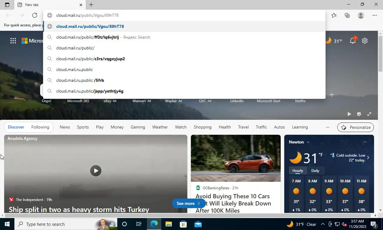This screenshot has height=230, width=383.
Task: Open the Microsoft apps grid launcher
Action: coord(13,41)
